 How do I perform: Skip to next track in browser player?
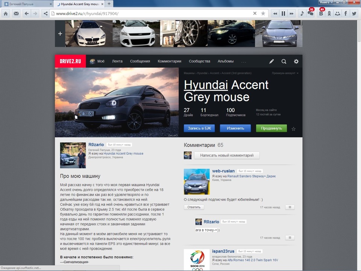(x=291, y=14)
